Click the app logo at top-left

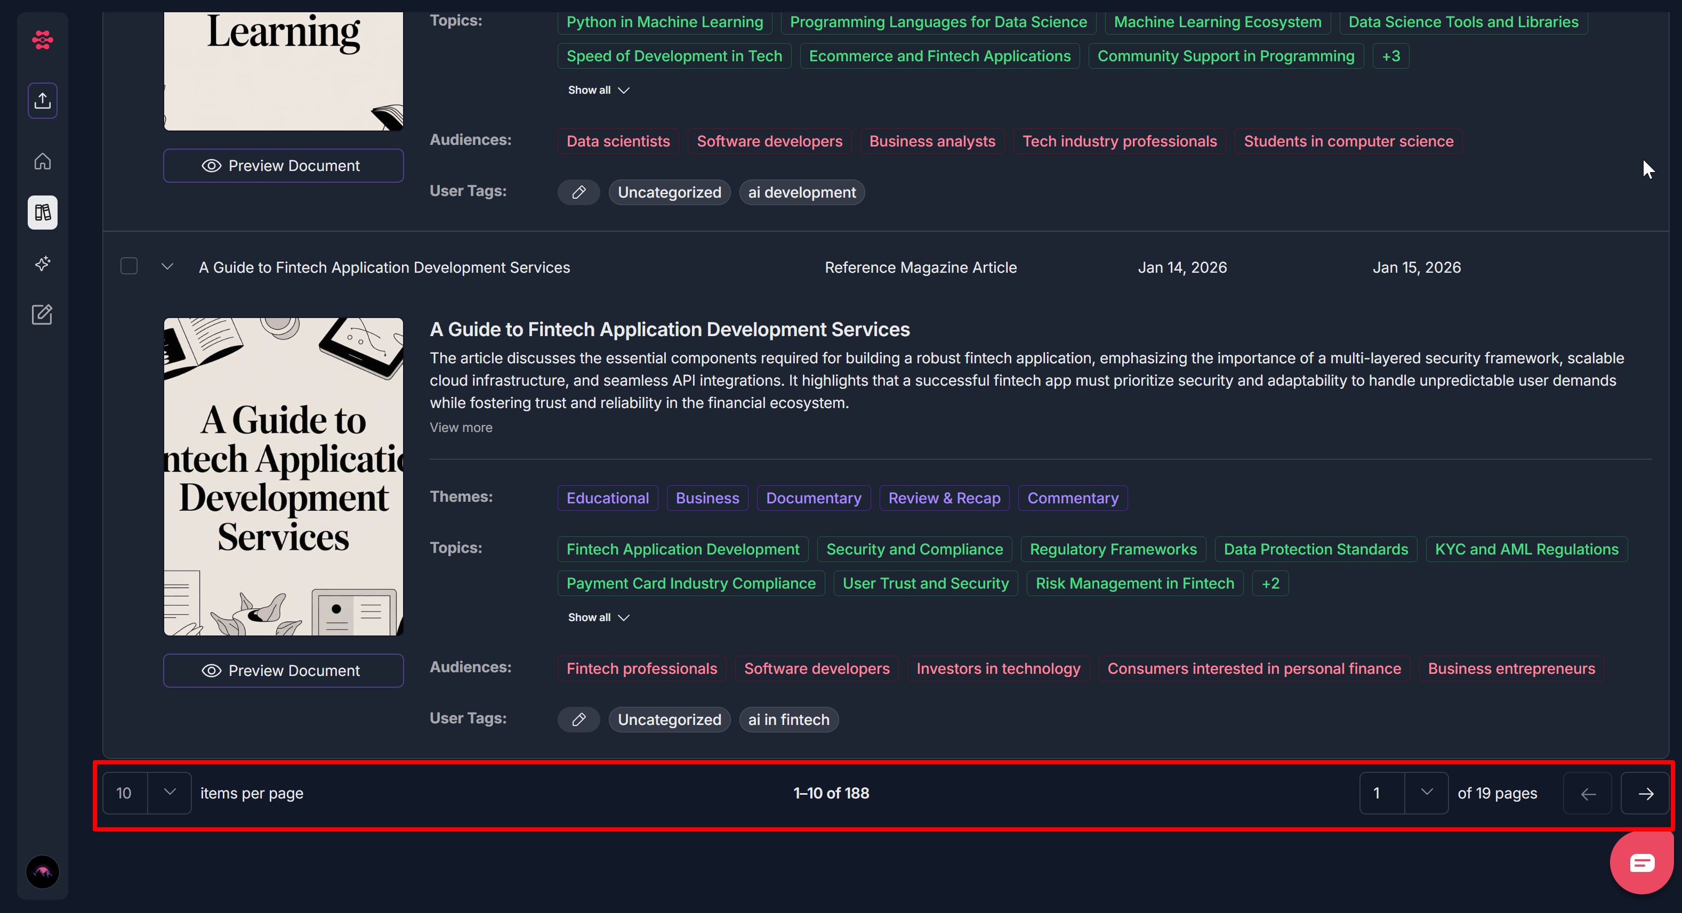click(43, 40)
